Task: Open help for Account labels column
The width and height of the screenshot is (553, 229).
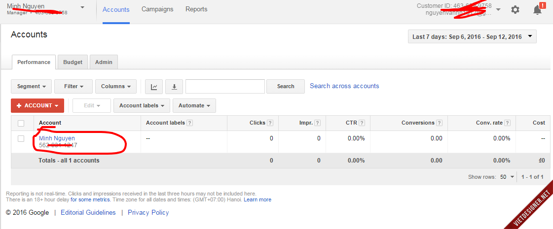Action: [x=189, y=123]
